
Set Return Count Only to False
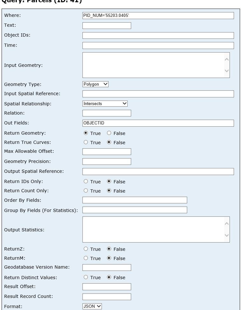click(x=109, y=191)
